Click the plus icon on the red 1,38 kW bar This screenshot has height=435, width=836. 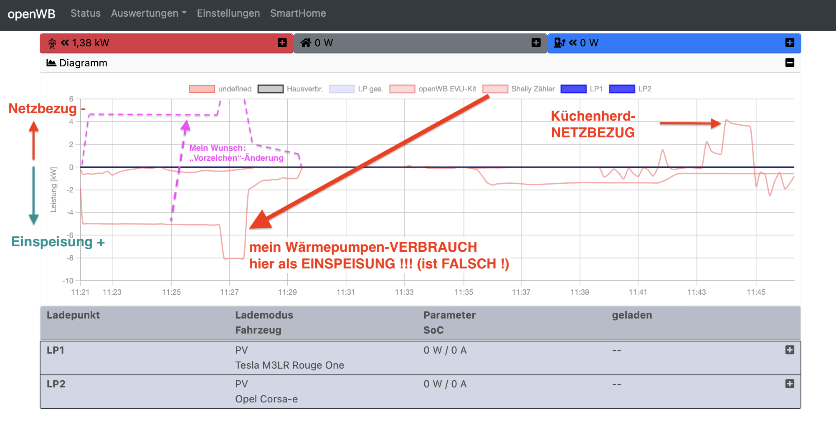tap(282, 43)
